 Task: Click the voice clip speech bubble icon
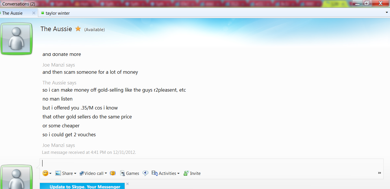tap(145, 173)
